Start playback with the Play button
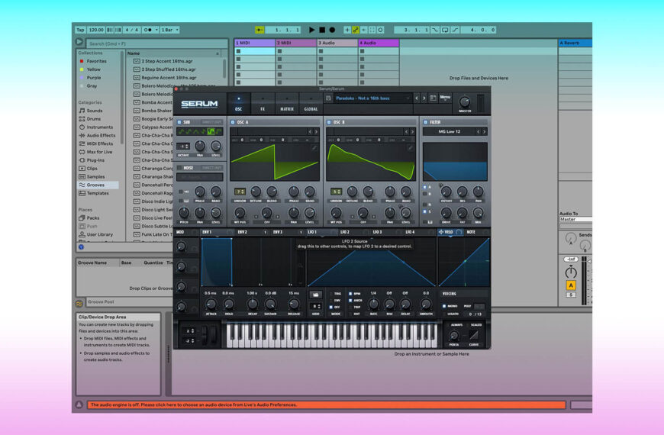 [x=311, y=30]
